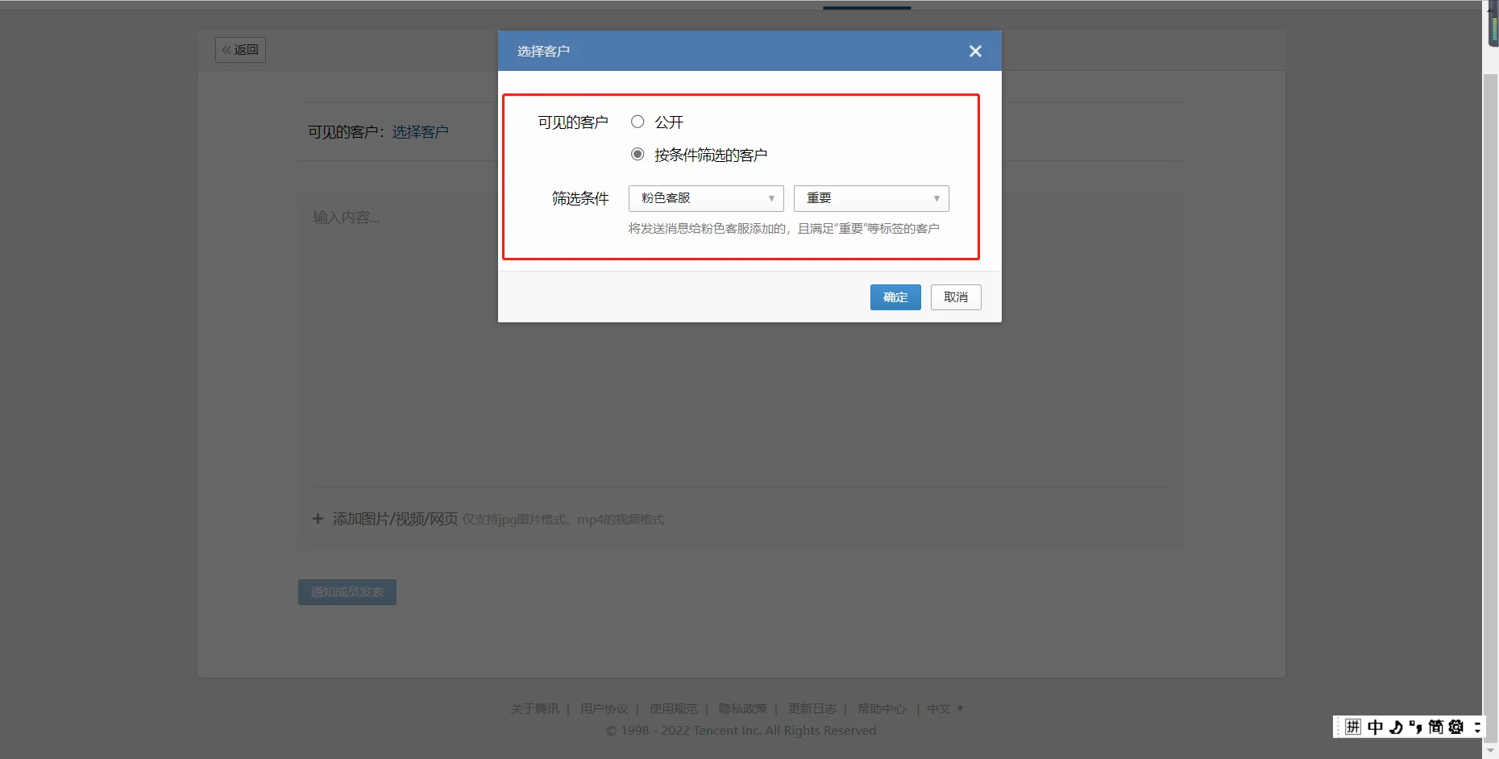Open the 用户协议 footer link

coord(604,709)
